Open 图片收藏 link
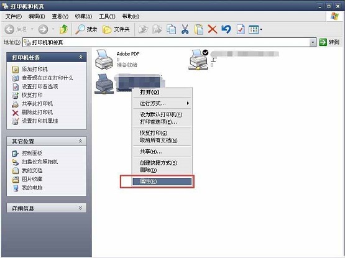345x258 pixels. click(32, 179)
